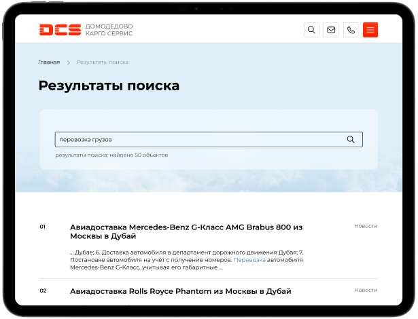The width and height of the screenshot is (418, 319).
Task: Open search via header magnifier icon
Action: pos(311,30)
